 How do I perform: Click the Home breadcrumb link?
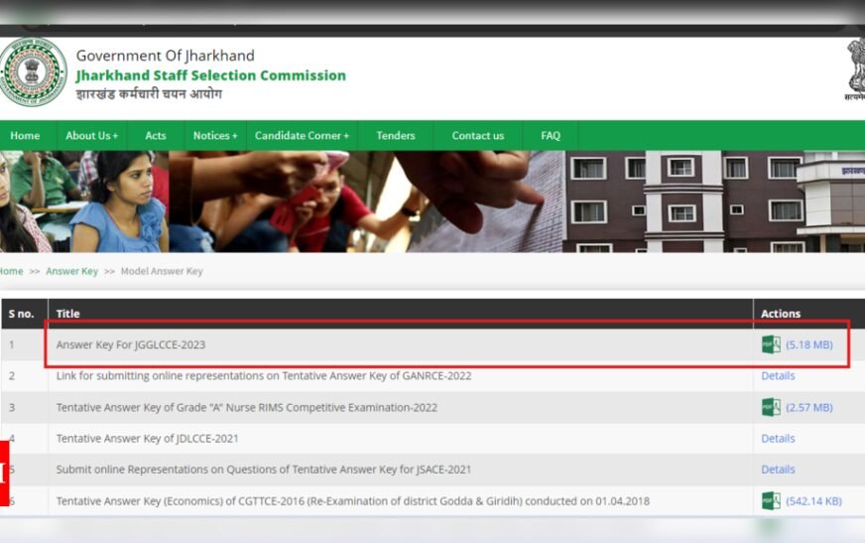click(11, 272)
